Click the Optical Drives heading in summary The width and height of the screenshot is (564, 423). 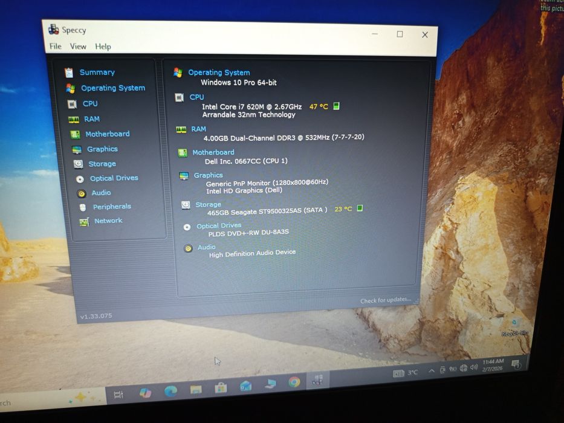click(x=219, y=225)
